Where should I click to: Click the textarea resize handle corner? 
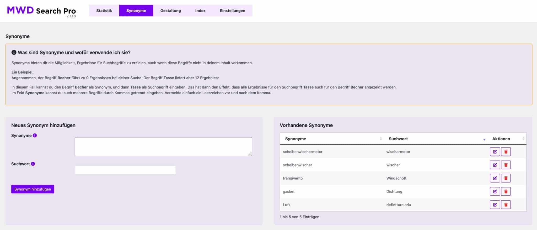(x=250, y=154)
